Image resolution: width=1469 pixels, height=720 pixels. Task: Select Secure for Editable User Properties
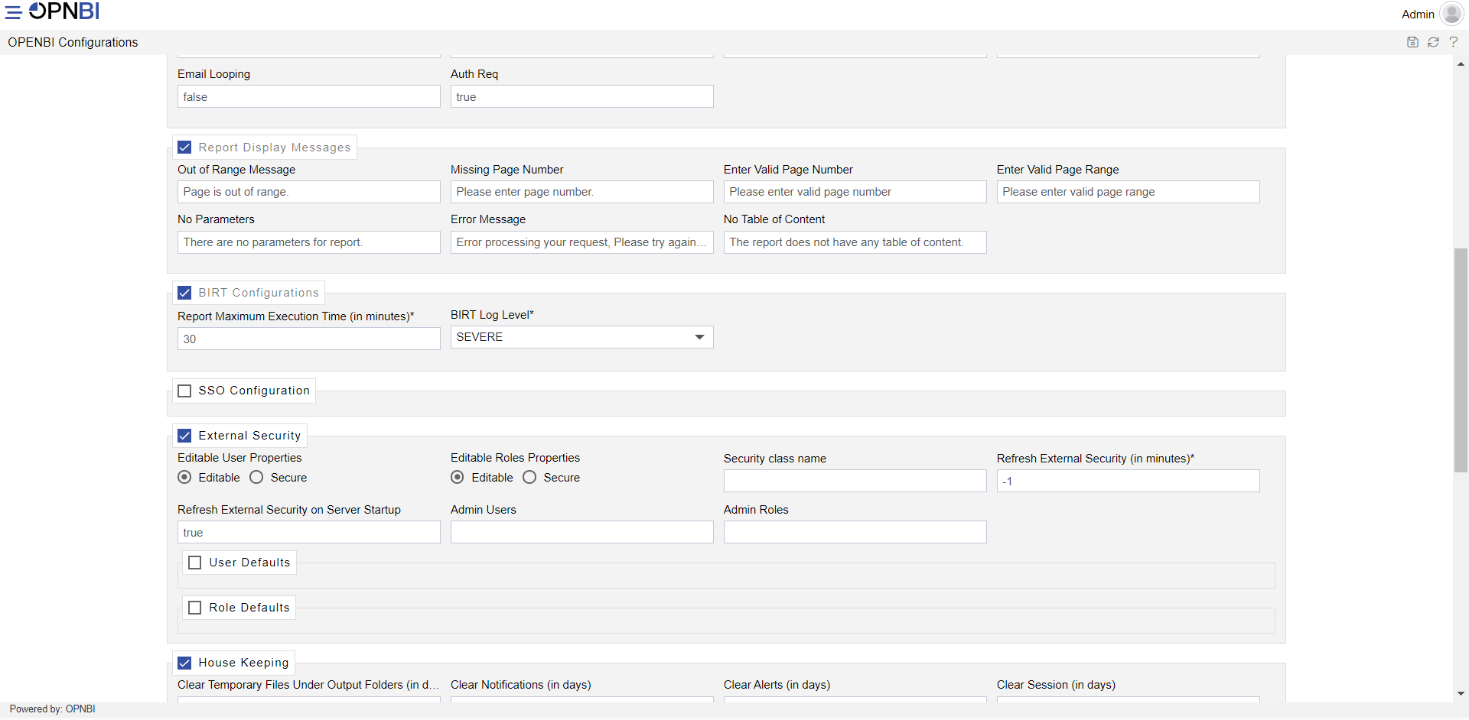(x=256, y=478)
